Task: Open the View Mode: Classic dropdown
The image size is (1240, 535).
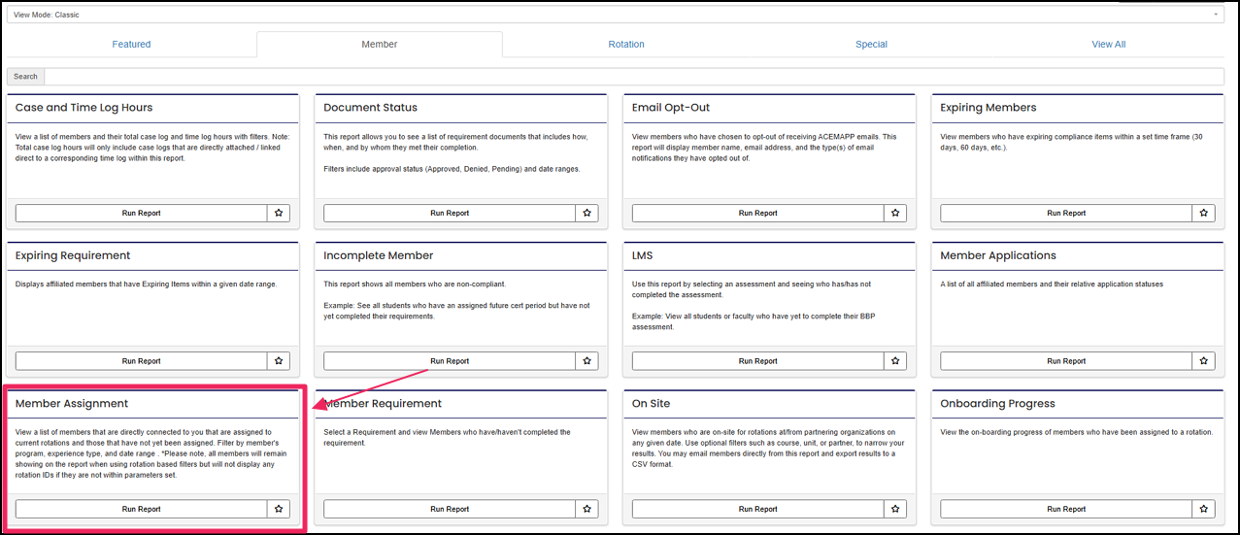Action: (x=616, y=15)
